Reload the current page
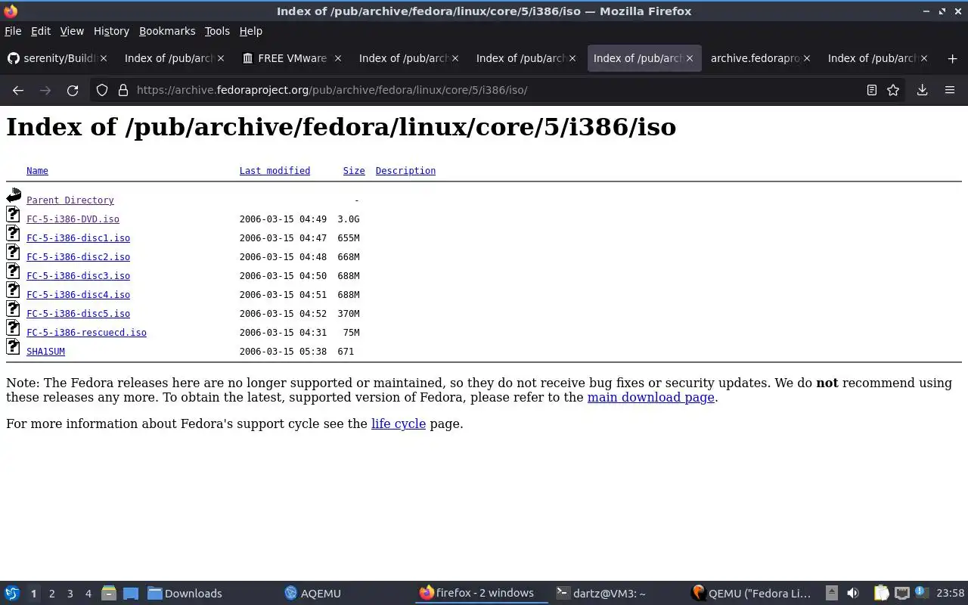This screenshot has width=968, height=605. pos(73,90)
